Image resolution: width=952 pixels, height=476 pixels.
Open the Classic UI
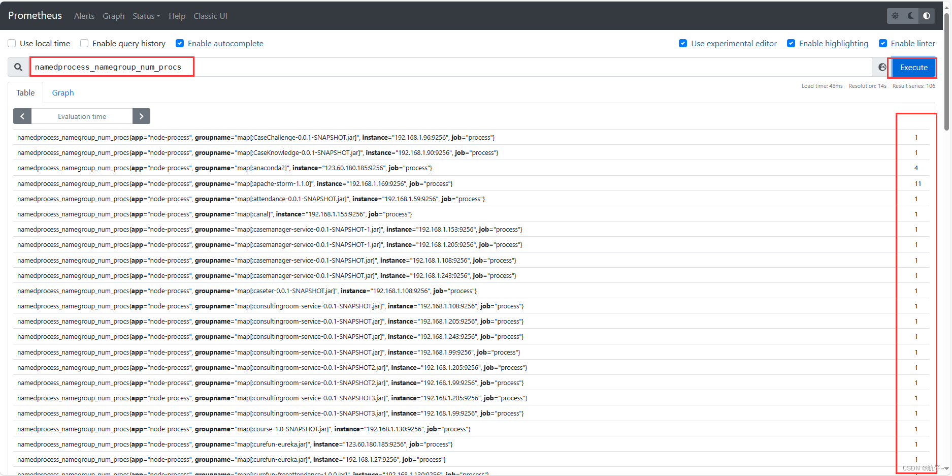(210, 16)
